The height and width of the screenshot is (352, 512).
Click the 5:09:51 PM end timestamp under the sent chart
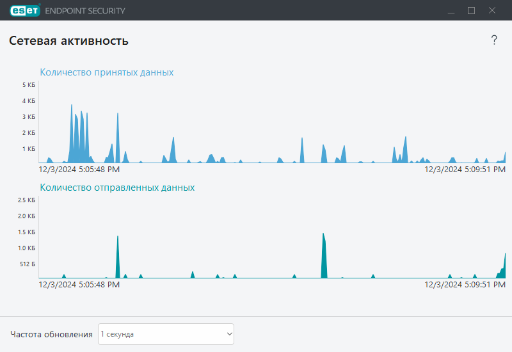(x=465, y=284)
